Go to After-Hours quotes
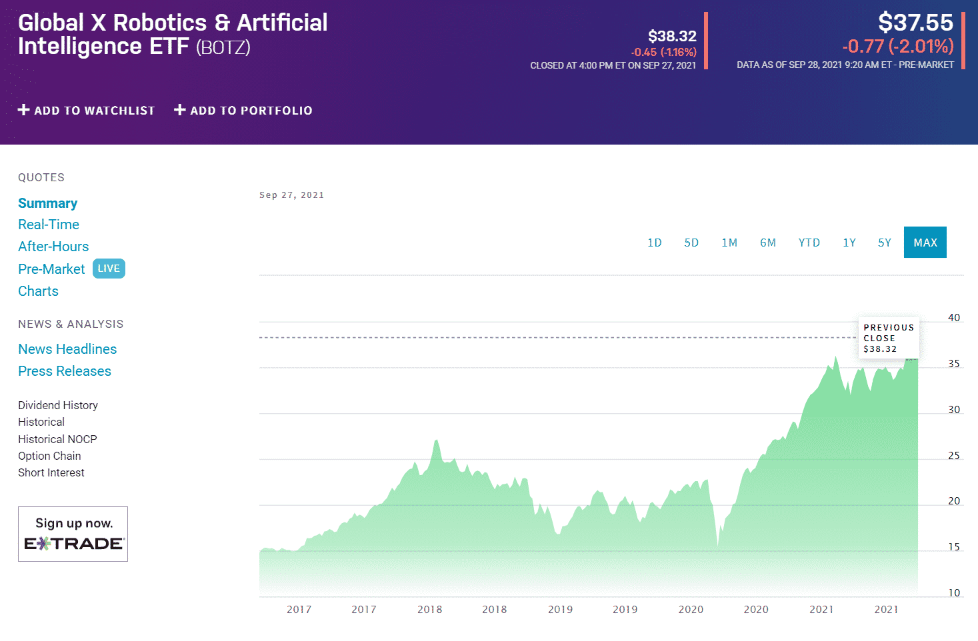The image size is (978, 641). click(53, 247)
